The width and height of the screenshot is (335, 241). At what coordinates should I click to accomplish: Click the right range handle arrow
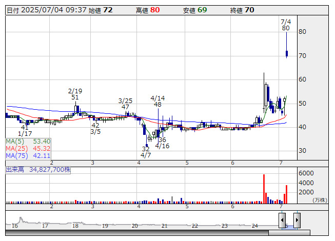[x=297, y=220]
